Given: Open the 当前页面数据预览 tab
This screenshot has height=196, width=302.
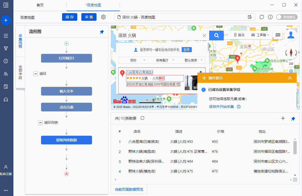Looking at the screenshot, I should (129, 189).
